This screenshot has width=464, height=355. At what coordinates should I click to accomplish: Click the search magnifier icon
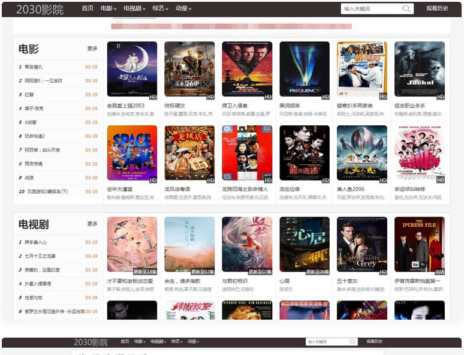407,8
